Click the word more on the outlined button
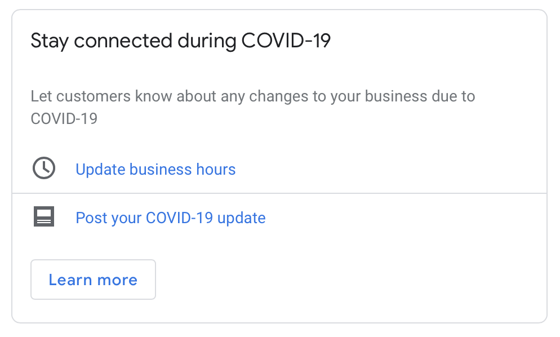The height and width of the screenshot is (337, 560). pos(117,281)
